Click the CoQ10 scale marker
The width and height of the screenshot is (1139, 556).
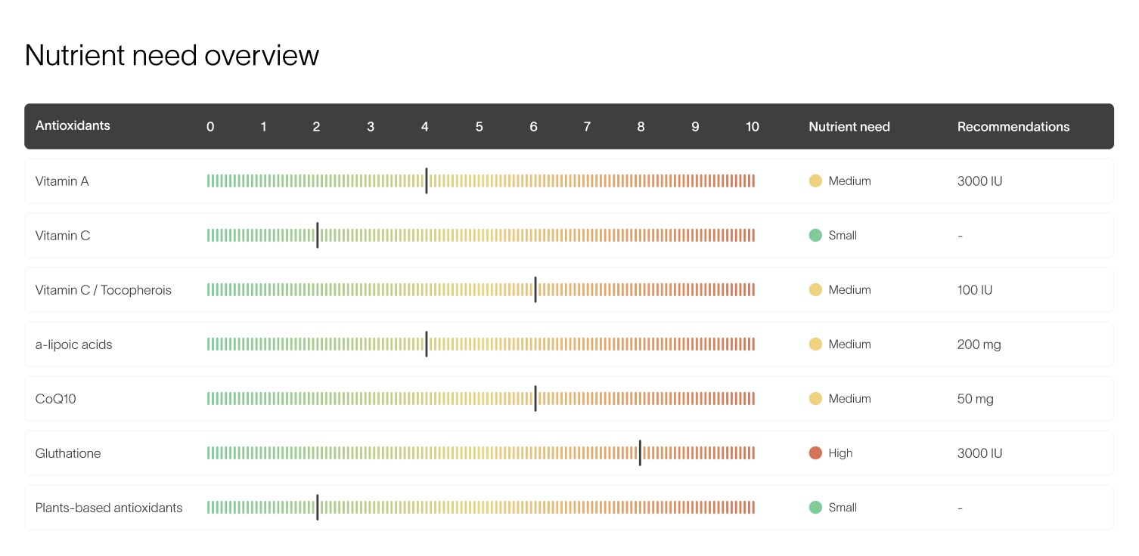click(x=535, y=399)
